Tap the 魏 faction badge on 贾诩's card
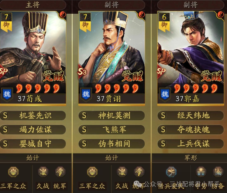This screenshot has width=227, height=193. pos(86,94)
